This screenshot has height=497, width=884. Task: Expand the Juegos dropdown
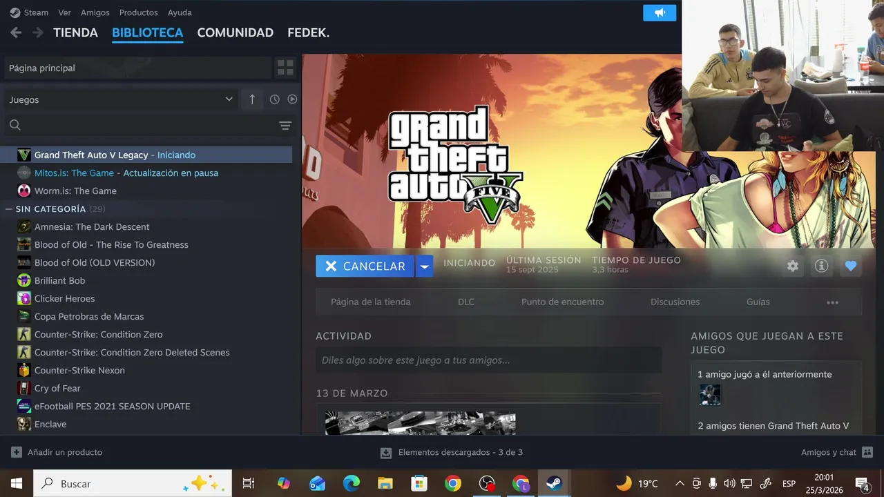coord(122,99)
